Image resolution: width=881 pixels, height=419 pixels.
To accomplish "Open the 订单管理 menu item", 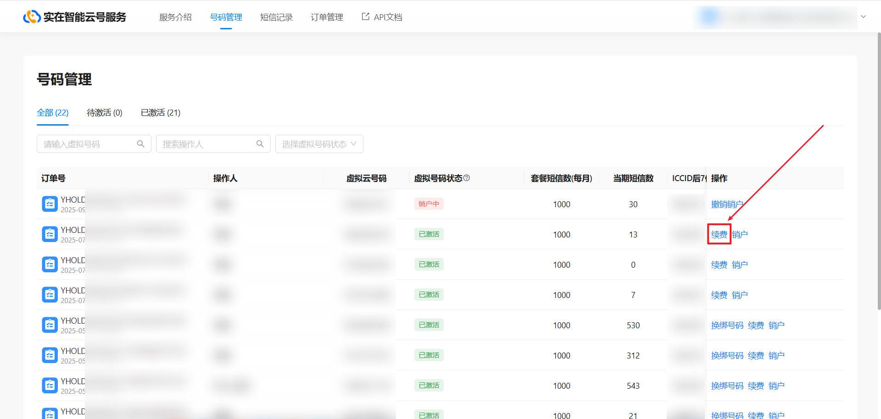I will pyautogui.click(x=327, y=17).
